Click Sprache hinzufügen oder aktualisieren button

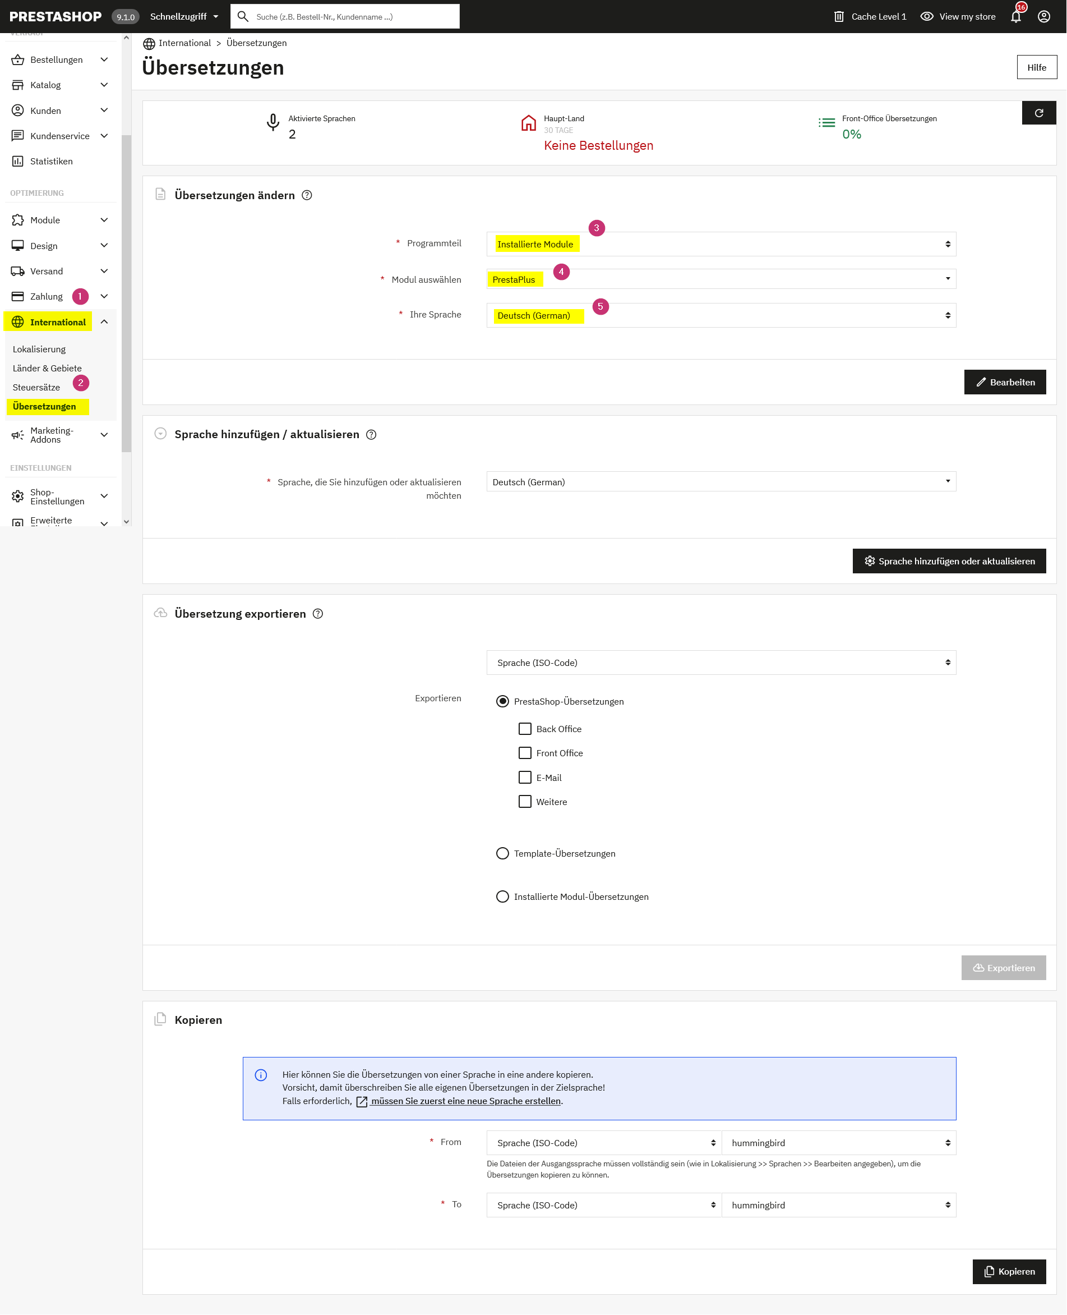(x=949, y=562)
